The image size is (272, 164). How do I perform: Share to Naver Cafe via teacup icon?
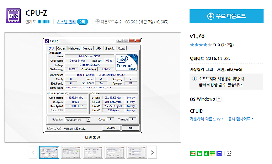point(199,153)
